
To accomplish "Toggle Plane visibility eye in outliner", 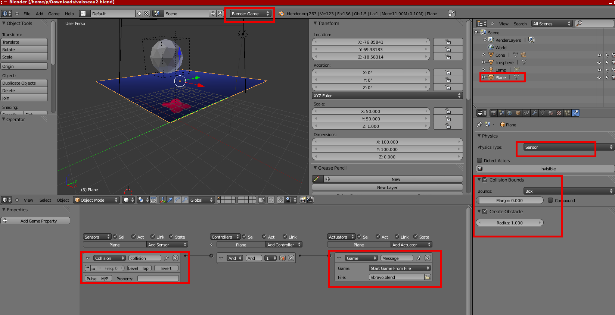I will point(599,78).
